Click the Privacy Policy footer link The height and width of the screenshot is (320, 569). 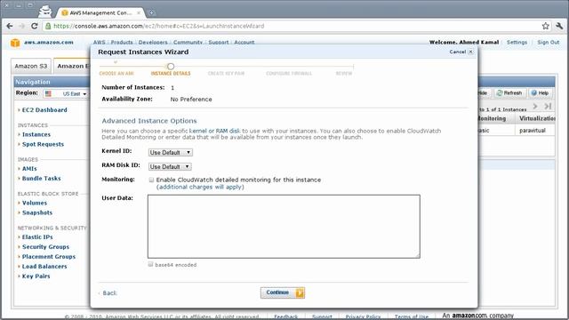pos(363,316)
